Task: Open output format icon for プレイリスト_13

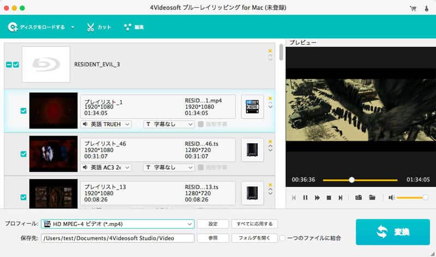Action: pos(252,193)
